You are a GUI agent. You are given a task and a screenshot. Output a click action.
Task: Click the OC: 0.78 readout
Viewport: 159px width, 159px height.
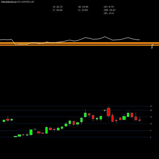(109, 7)
